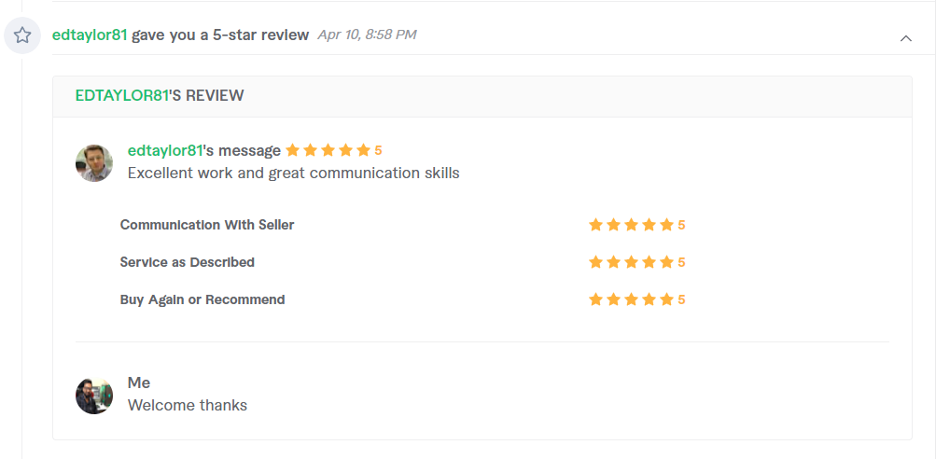Click first star of Communication With Seller rating
The image size is (936, 459).
point(595,225)
